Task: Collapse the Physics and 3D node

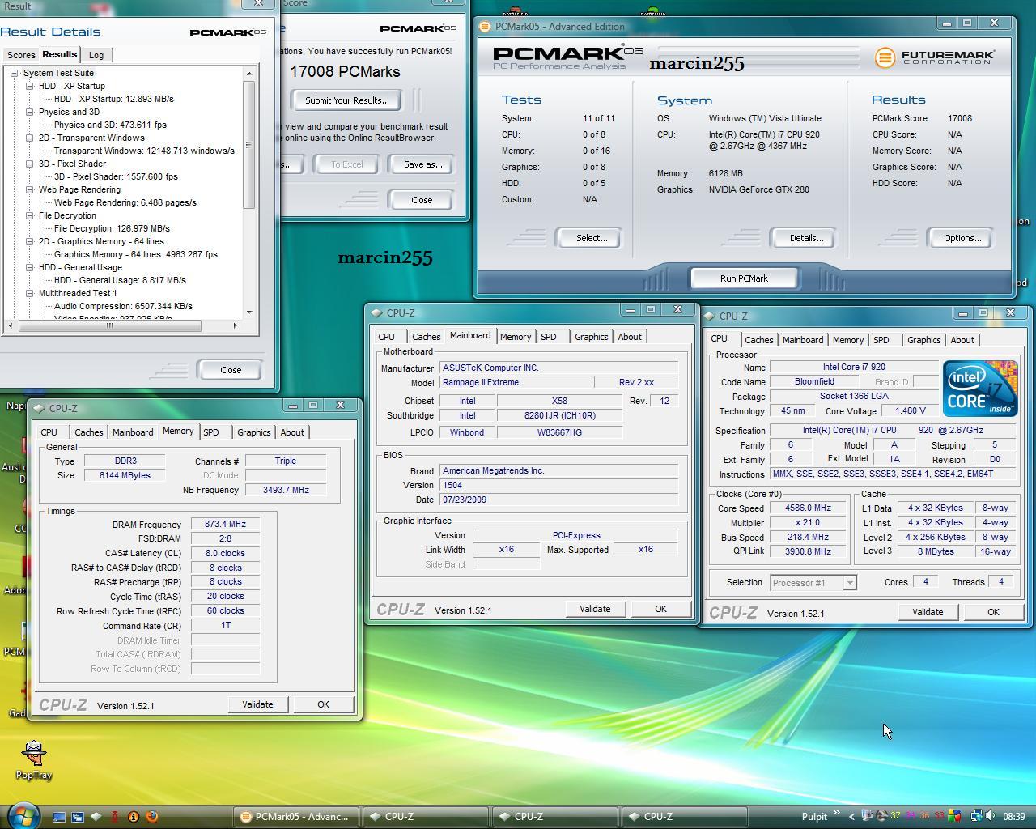Action: [29, 112]
